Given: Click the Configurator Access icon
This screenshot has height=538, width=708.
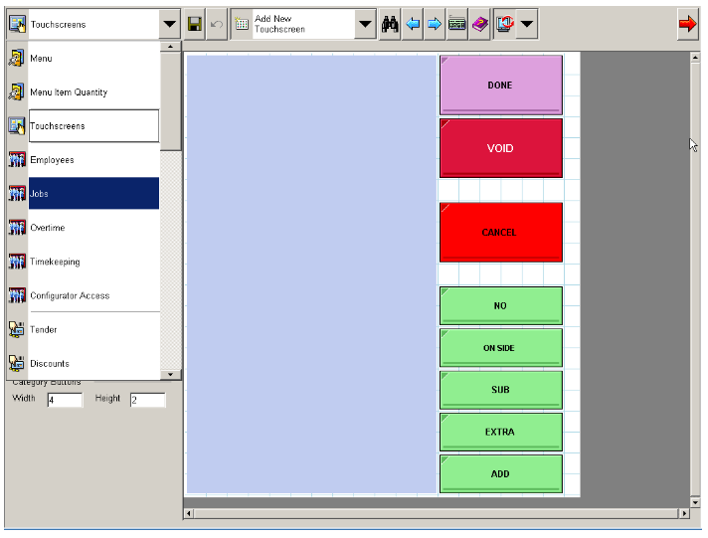Looking at the screenshot, I should pos(17,295).
